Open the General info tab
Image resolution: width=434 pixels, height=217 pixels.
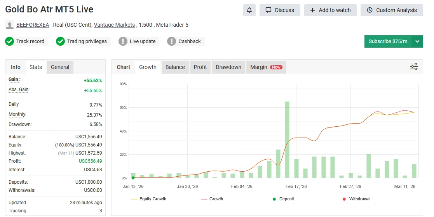pyautogui.click(x=60, y=67)
